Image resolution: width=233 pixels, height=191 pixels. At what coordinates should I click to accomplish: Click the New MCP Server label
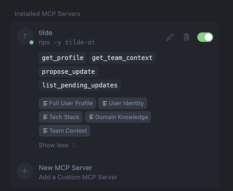pyautogui.click(x=66, y=168)
